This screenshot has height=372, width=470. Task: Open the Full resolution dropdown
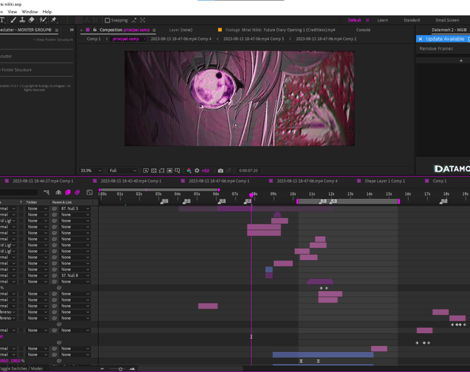click(123, 171)
